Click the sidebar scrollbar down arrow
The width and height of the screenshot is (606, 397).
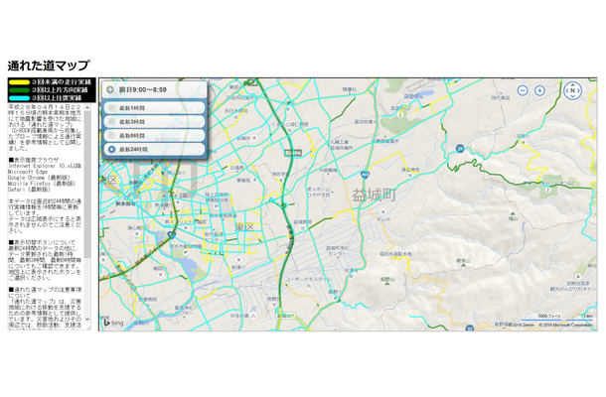[87, 320]
